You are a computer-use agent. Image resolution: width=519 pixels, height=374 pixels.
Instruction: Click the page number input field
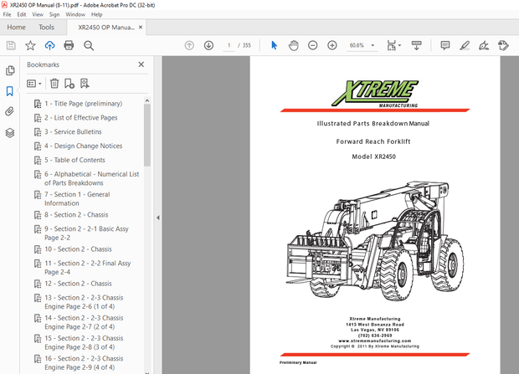point(229,45)
